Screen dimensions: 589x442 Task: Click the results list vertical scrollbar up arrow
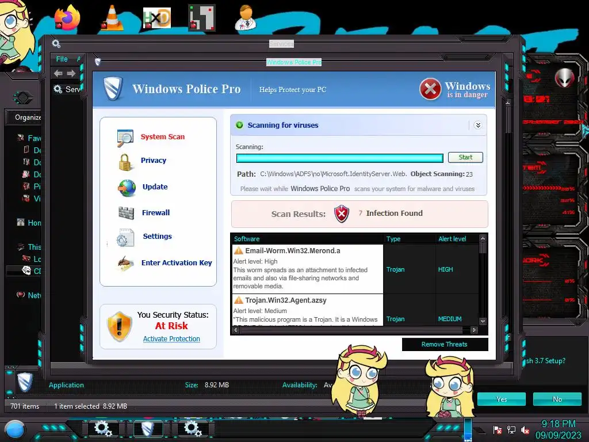coord(483,238)
